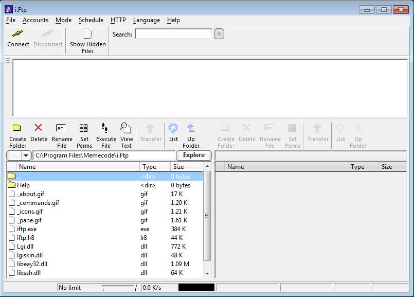414x297 pixels.
Task: Click the Execute File icon
Action: 105,128
